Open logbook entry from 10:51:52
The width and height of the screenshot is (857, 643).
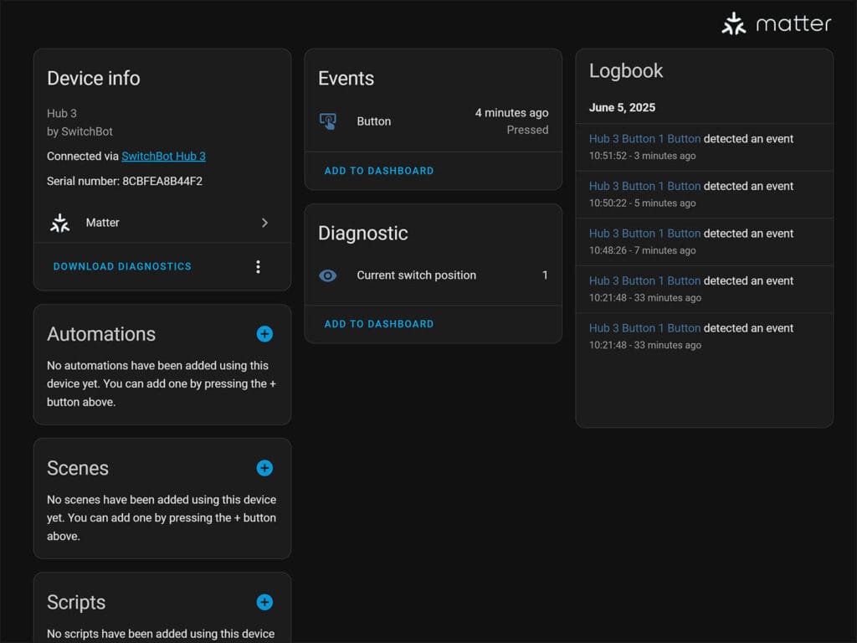click(x=704, y=147)
